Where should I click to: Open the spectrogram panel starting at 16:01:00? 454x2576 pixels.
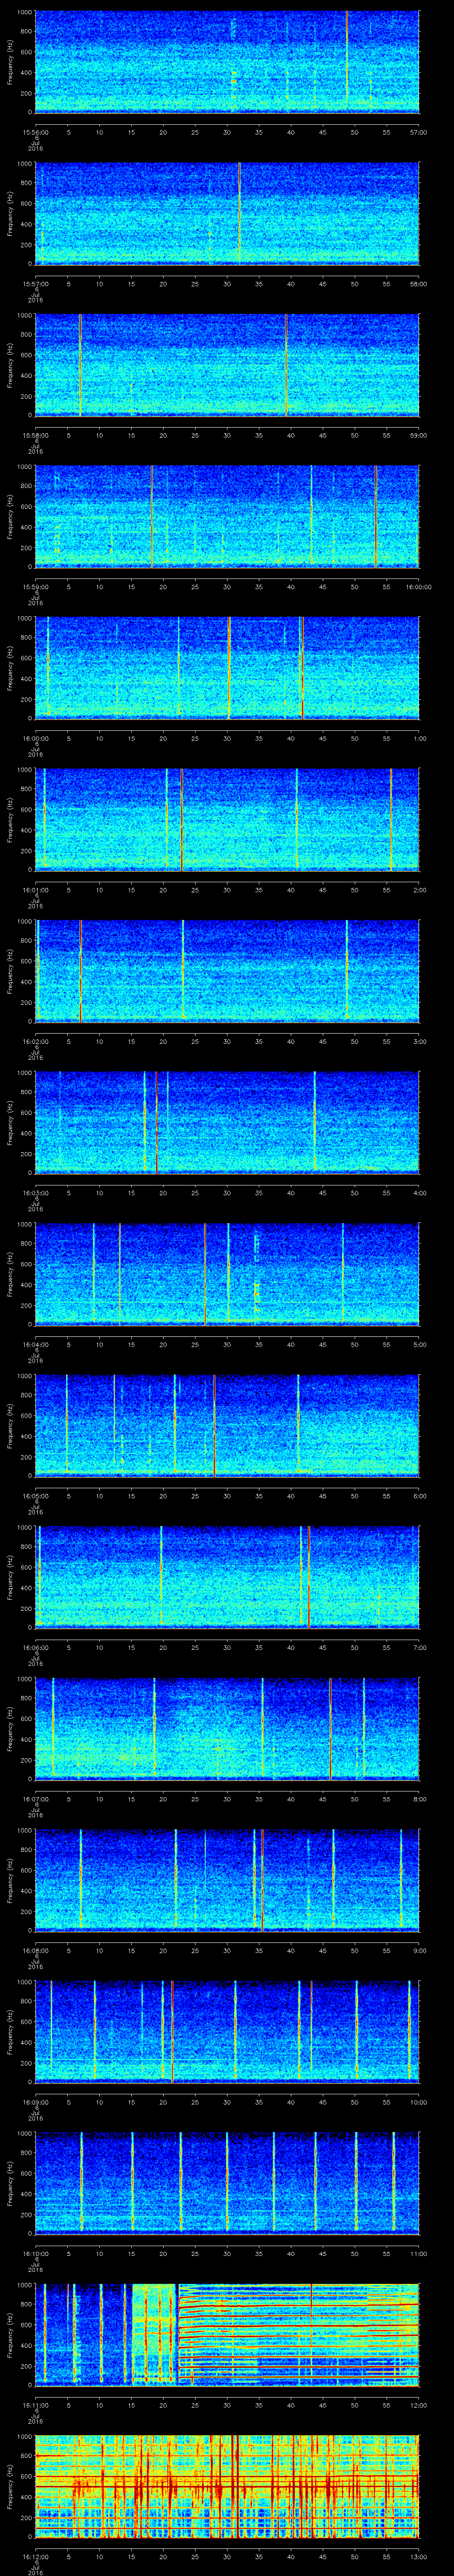click(x=227, y=820)
